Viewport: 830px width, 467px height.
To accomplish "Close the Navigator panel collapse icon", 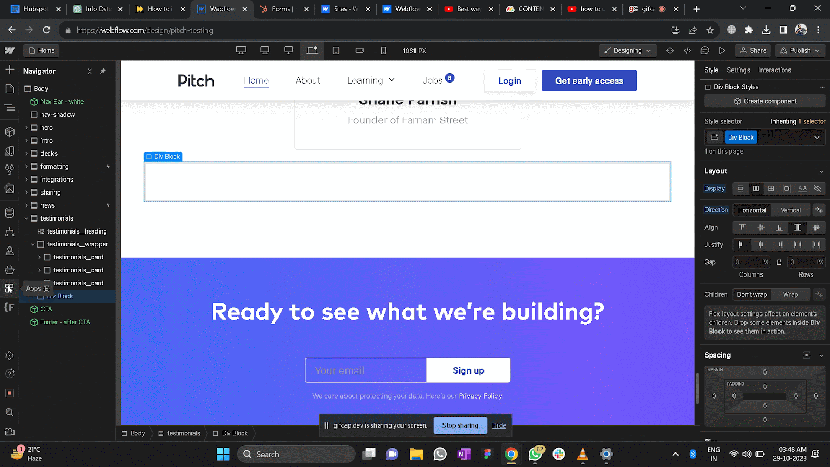I will (x=90, y=71).
